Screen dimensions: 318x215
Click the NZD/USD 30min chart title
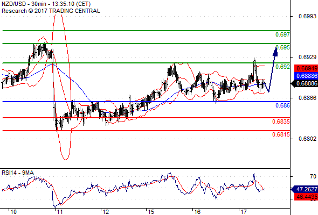coord(46,4)
